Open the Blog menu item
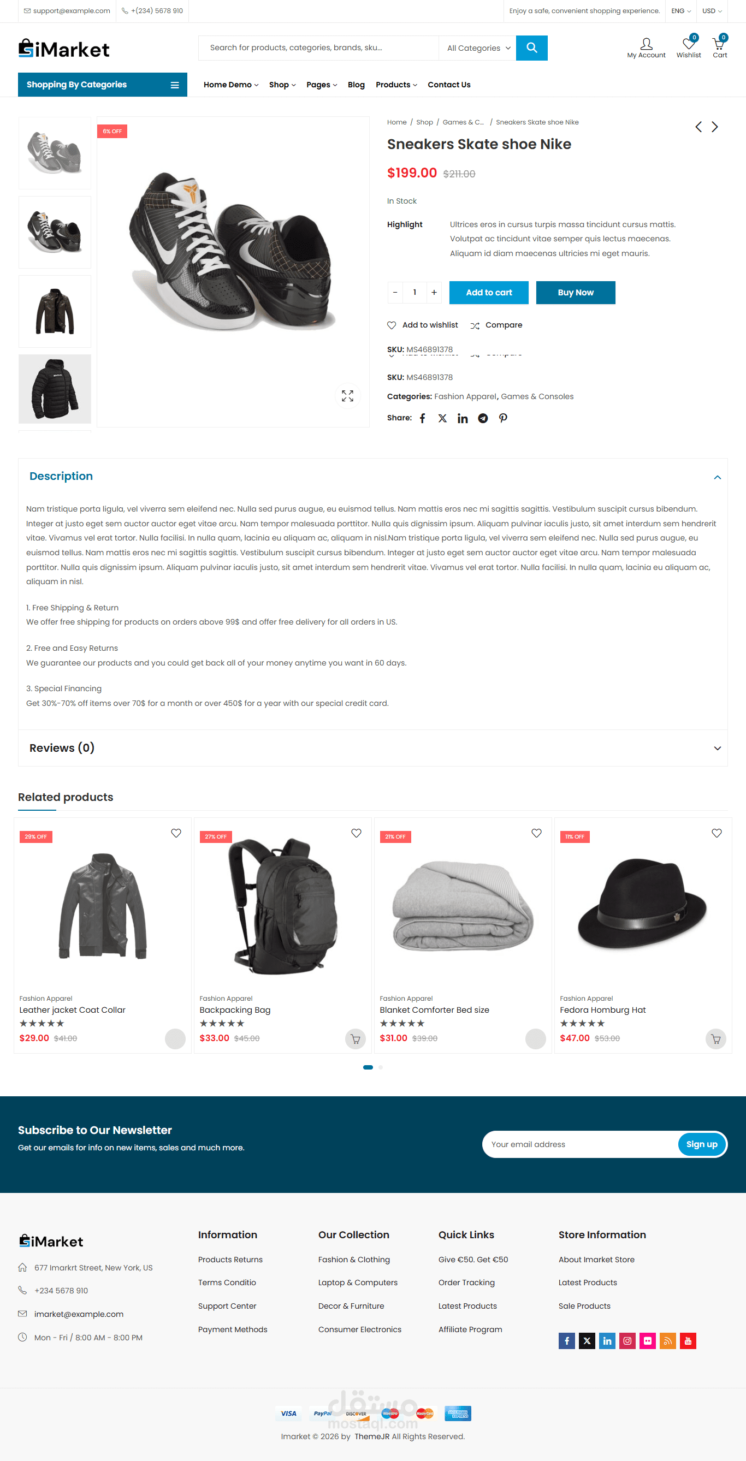 click(x=356, y=85)
